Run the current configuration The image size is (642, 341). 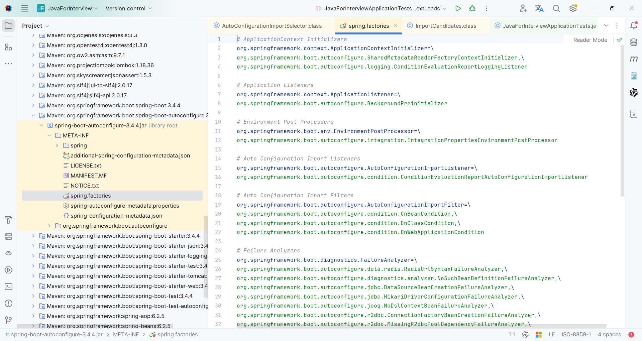(458, 8)
